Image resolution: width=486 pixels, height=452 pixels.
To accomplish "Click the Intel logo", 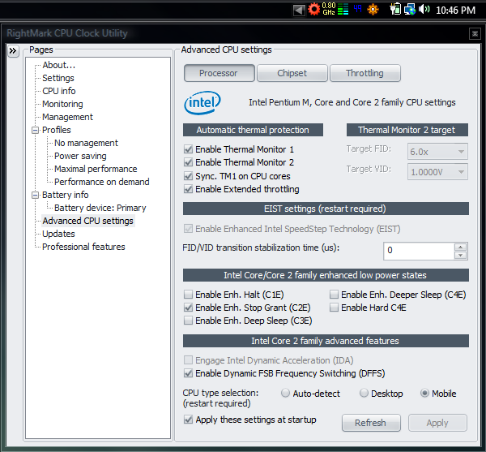I will click(202, 103).
